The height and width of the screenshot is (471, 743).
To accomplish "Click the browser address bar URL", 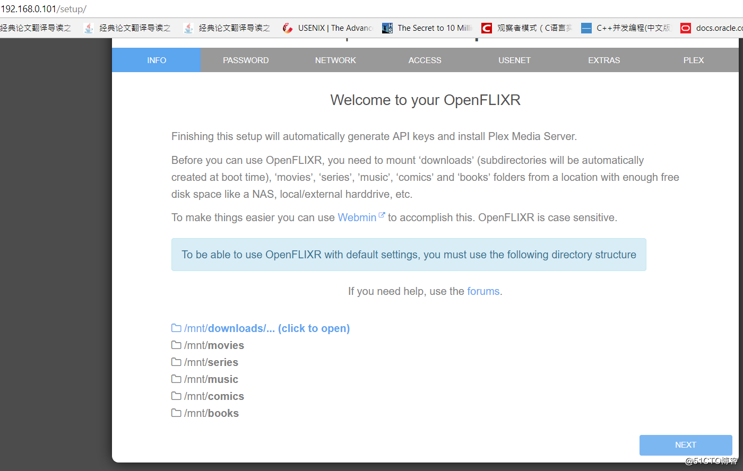I will [x=44, y=9].
